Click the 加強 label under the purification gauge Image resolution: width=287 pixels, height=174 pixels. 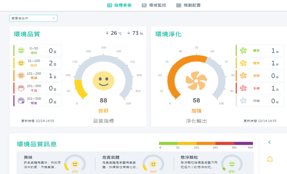click(196, 111)
